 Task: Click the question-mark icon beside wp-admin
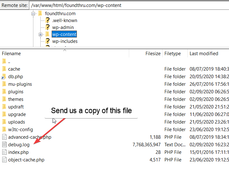(x=48, y=27)
